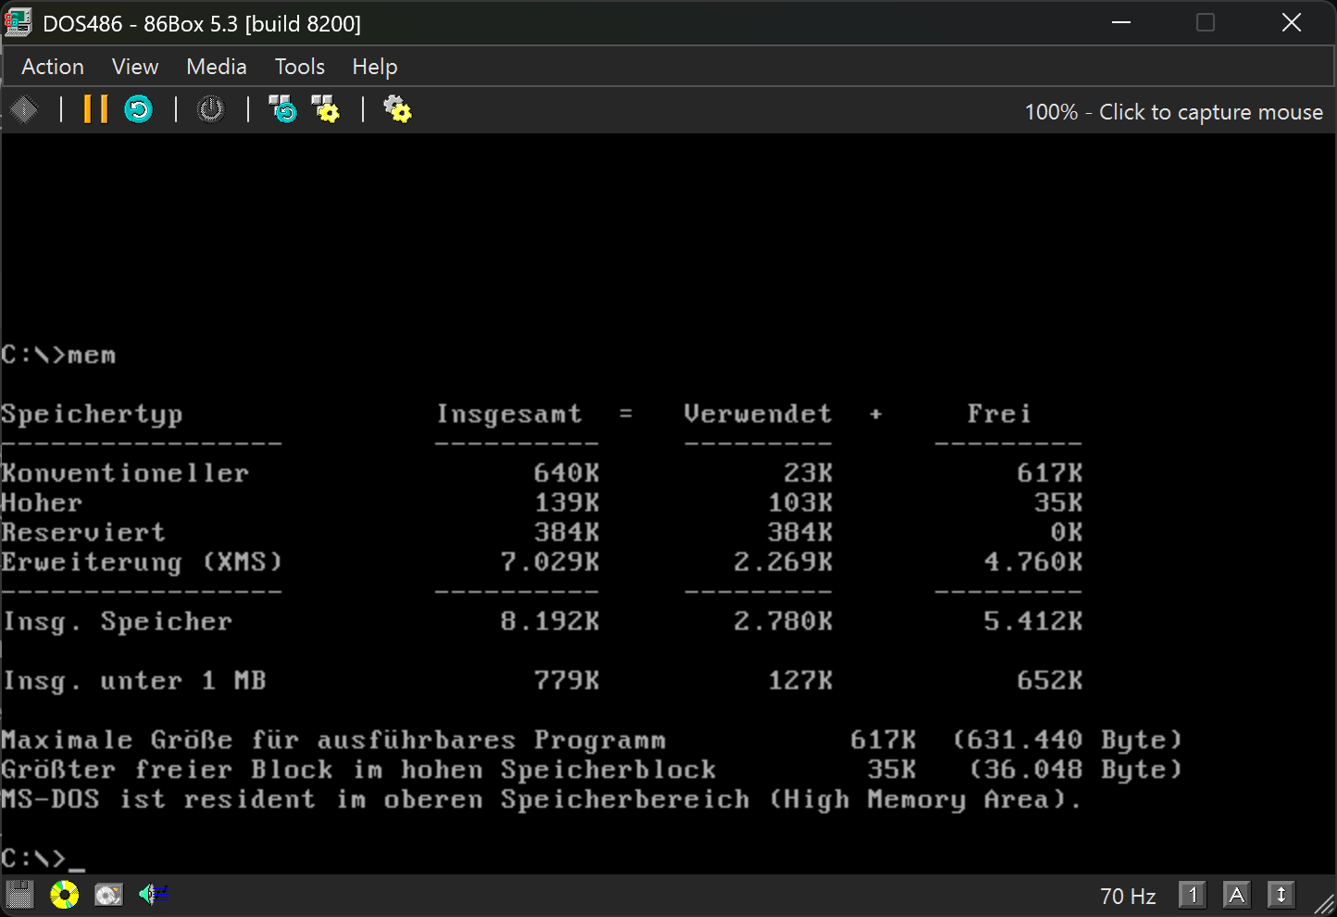Click the Hard reset teal circular arrow icon
The height and width of the screenshot is (917, 1337).
pyautogui.click(x=139, y=109)
